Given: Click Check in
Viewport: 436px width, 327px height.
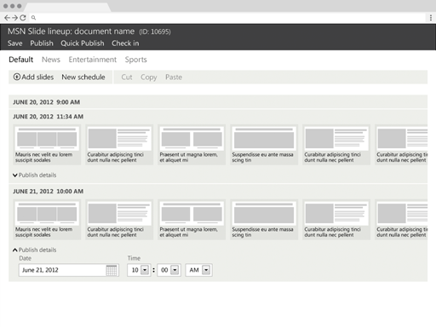Looking at the screenshot, I should pyautogui.click(x=125, y=43).
